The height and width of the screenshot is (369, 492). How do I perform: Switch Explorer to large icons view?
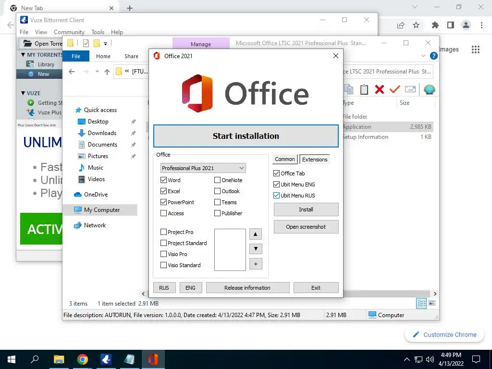432,303
